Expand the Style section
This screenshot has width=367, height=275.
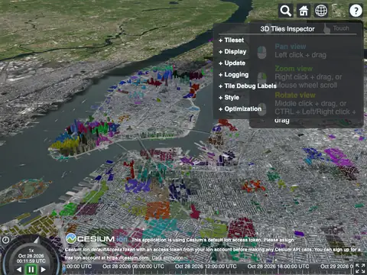[229, 98]
